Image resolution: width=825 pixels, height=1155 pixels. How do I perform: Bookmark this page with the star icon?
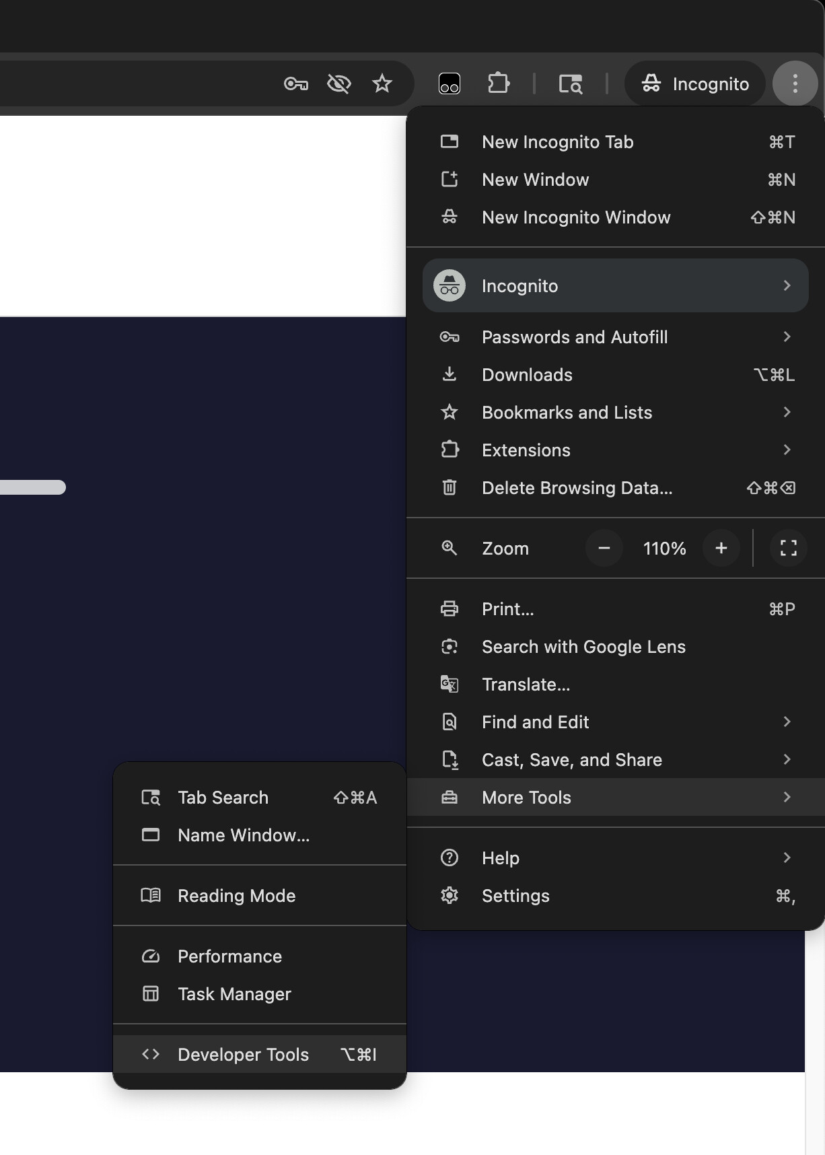(x=382, y=83)
